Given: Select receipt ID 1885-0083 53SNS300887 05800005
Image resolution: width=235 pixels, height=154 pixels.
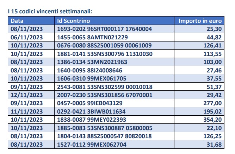Looking at the screenshot, I should pyautogui.click(x=105, y=128).
